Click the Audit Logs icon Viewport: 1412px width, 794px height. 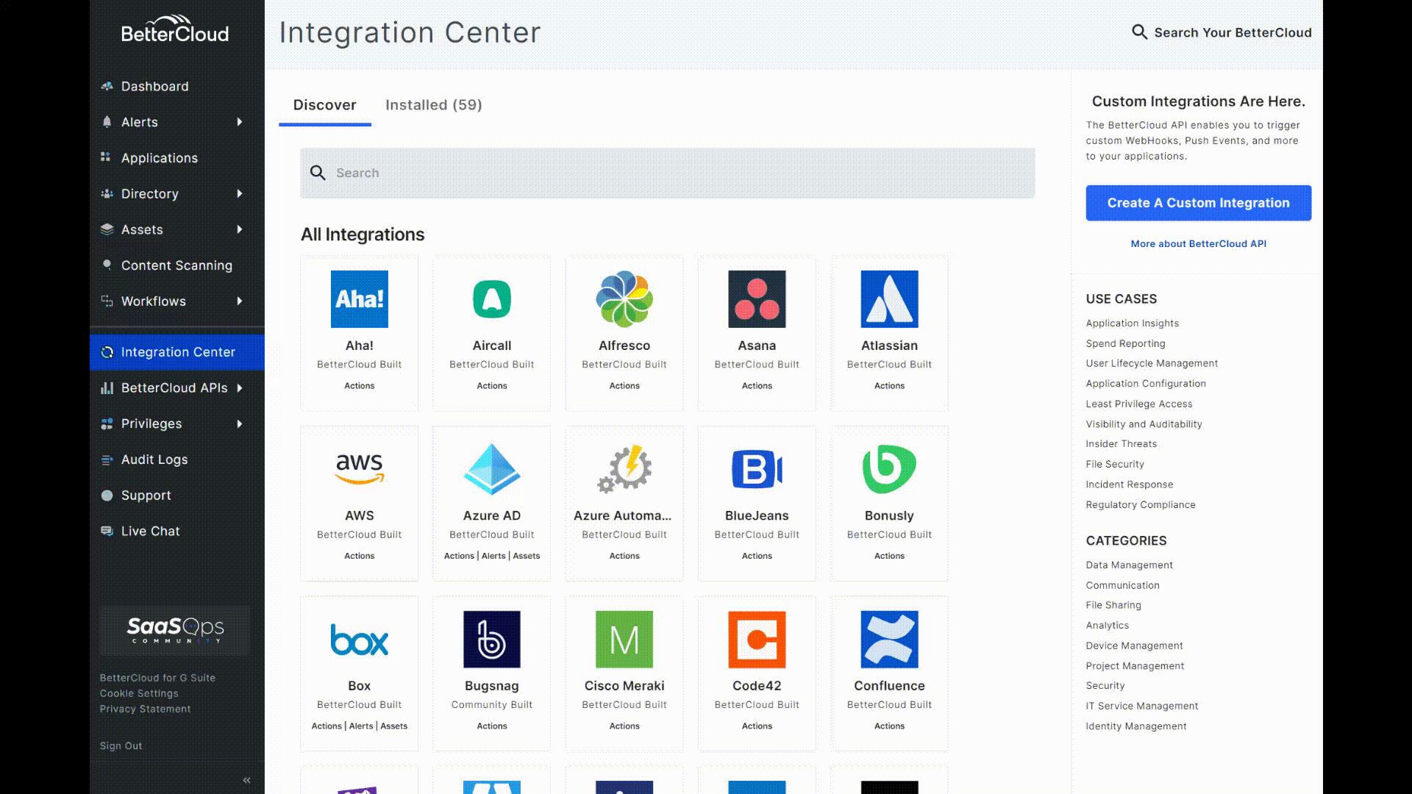(107, 459)
